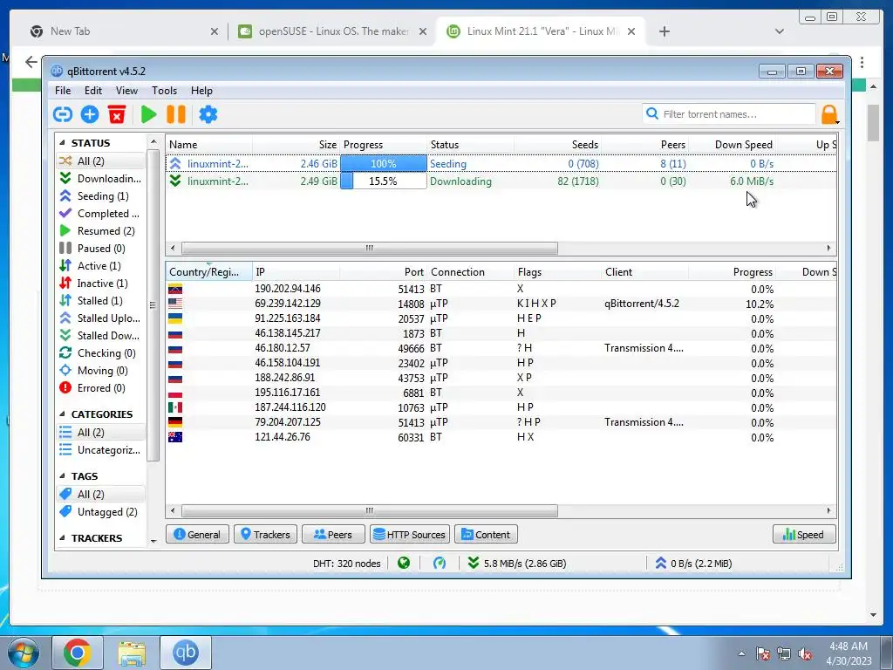Select the downloading linuxmint torrent row
The width and height of the screenshot is (893, 670).
pyautogui.click(x=501, y=181)
